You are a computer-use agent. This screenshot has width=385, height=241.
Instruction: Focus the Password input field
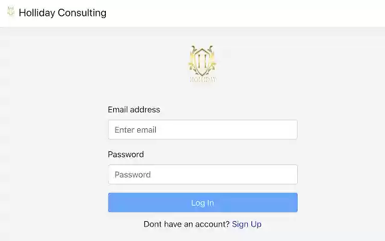tap(203, 174)
